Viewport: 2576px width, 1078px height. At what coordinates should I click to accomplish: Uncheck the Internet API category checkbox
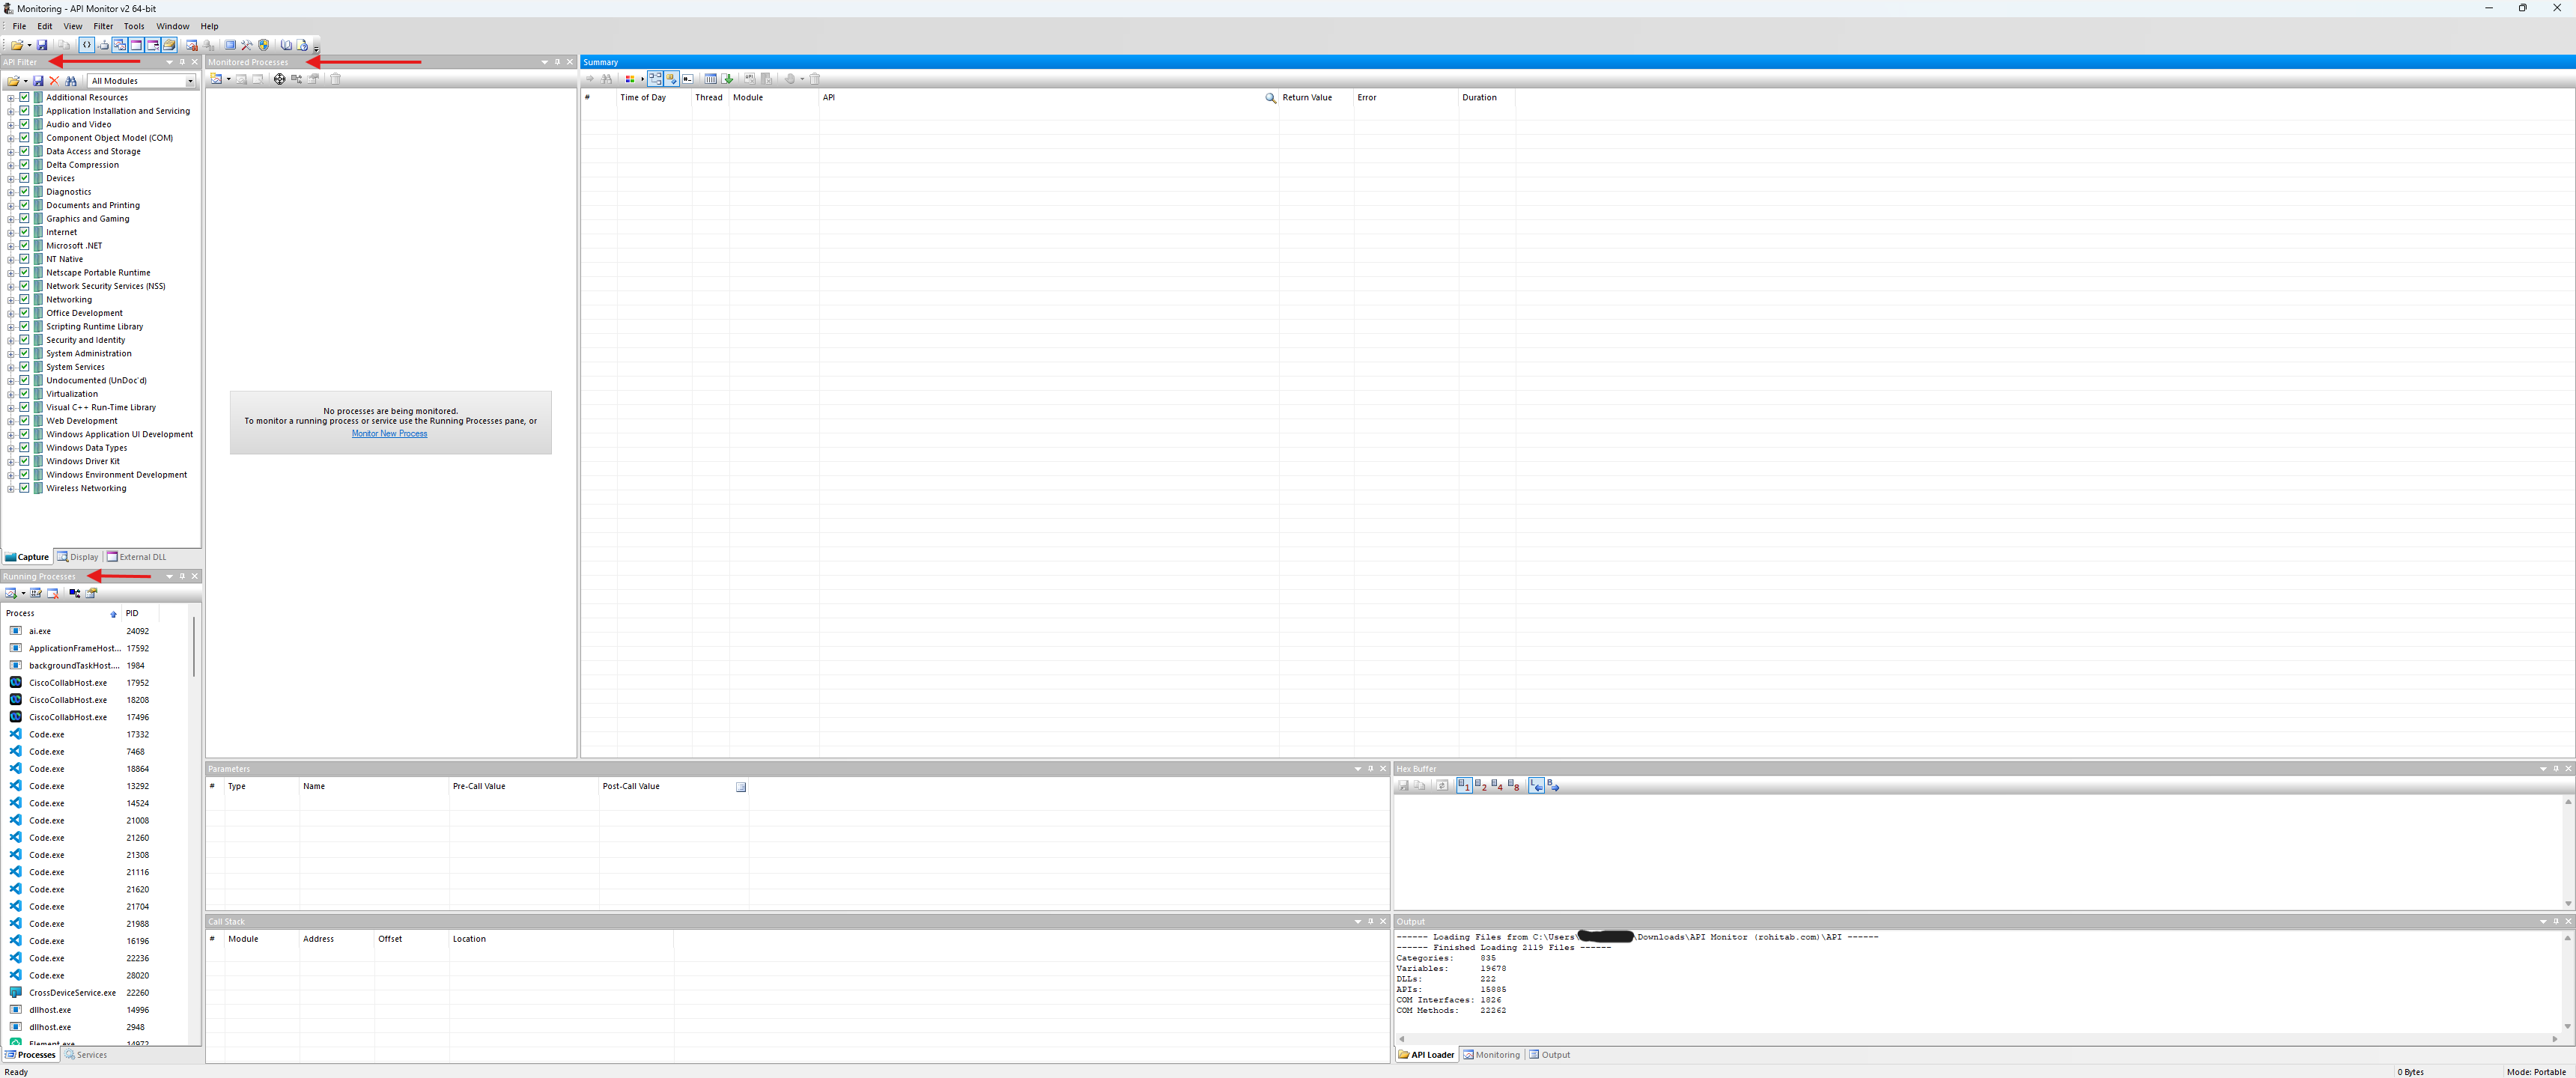point(25,232)
